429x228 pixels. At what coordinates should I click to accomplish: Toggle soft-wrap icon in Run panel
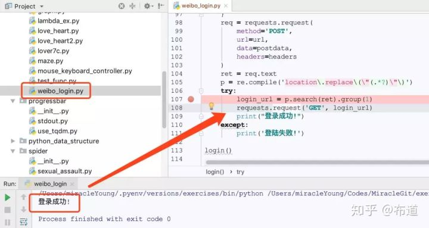pyautogui.click(x=23, y=221)
